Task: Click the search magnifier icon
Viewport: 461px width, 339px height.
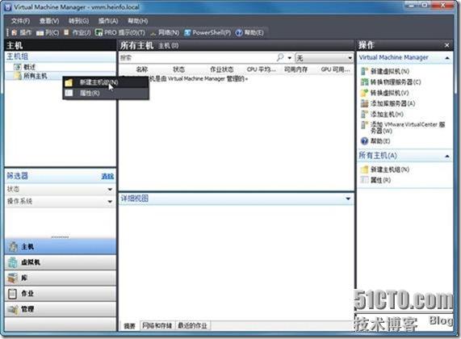Action: pyautogui.click(x=280, y=57)
